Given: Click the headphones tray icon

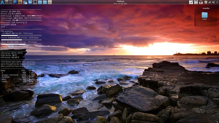Looking at the screenshot, I should click(x=201, y=2).
